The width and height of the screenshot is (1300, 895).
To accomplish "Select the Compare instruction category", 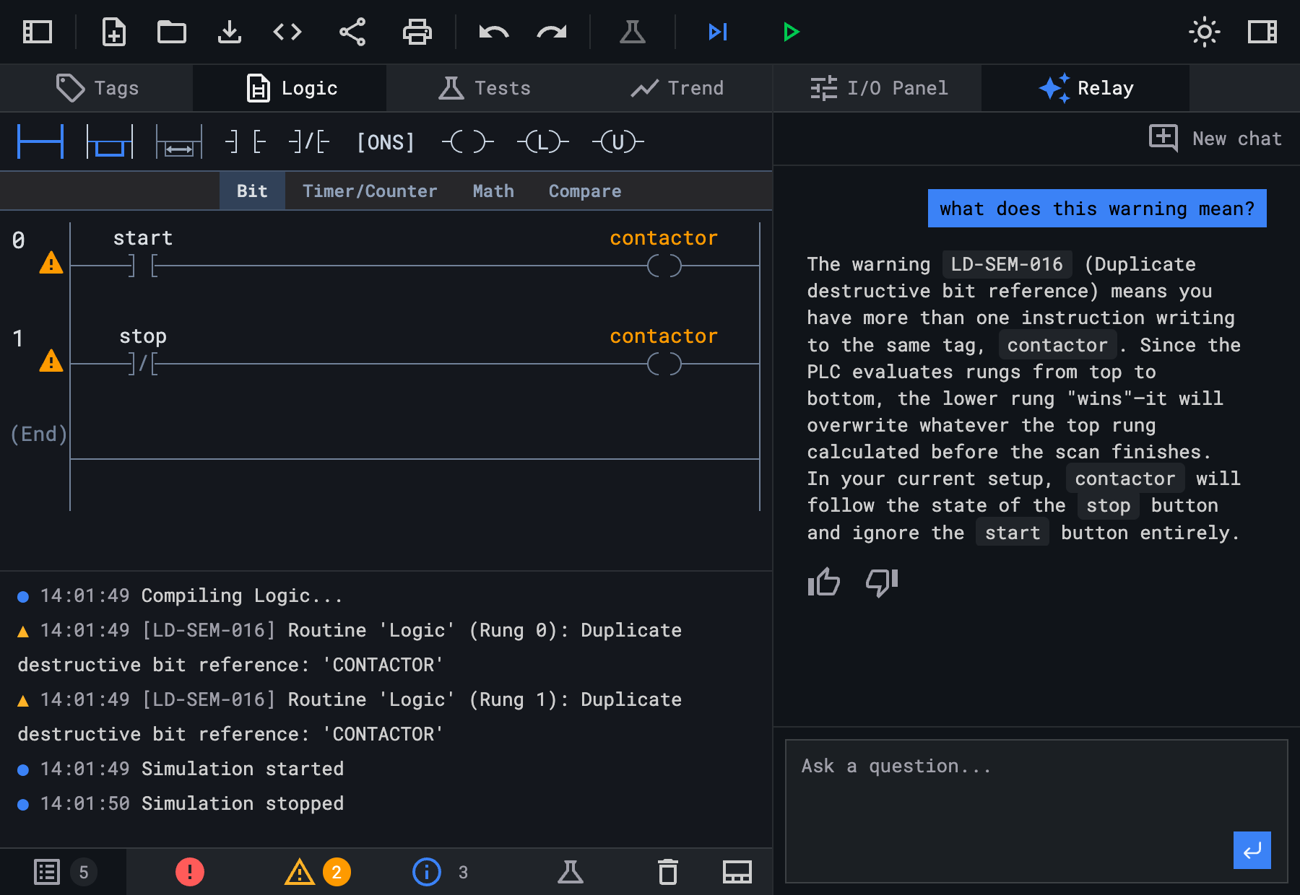I will (x=585, y=191).
